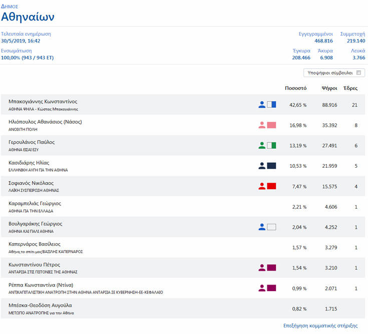Click the Ποσοστό column header
Viewport: 368px width, 334px height.
pyautogui.click(x=295, y=88)
